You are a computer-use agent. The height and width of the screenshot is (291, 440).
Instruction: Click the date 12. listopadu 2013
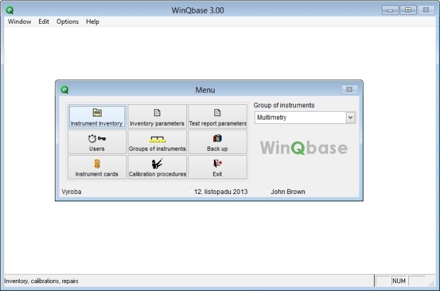221,192
